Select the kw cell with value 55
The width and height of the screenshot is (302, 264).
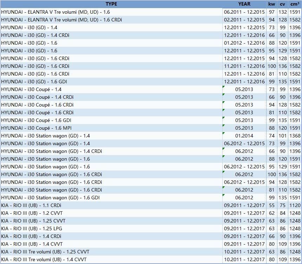(271, 205)
